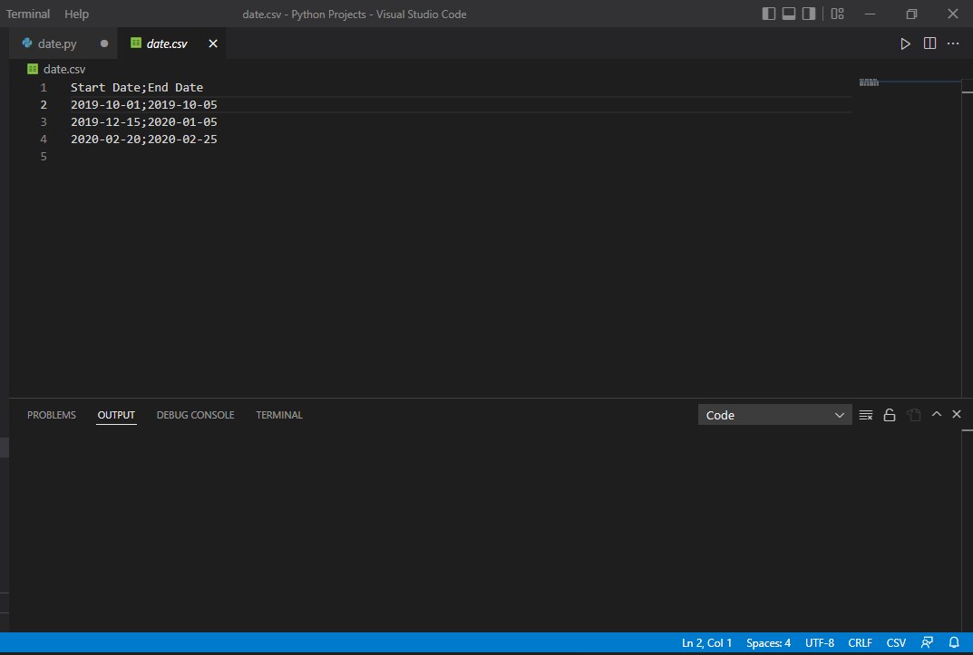Open notifications bell in status bar
Viewport: 973px width, 655px height.
point(953,642)
